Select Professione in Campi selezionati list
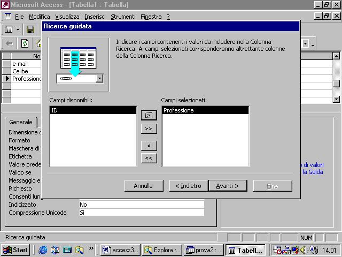The height and width of the screenshot is (257, 342). click(205, 110)
